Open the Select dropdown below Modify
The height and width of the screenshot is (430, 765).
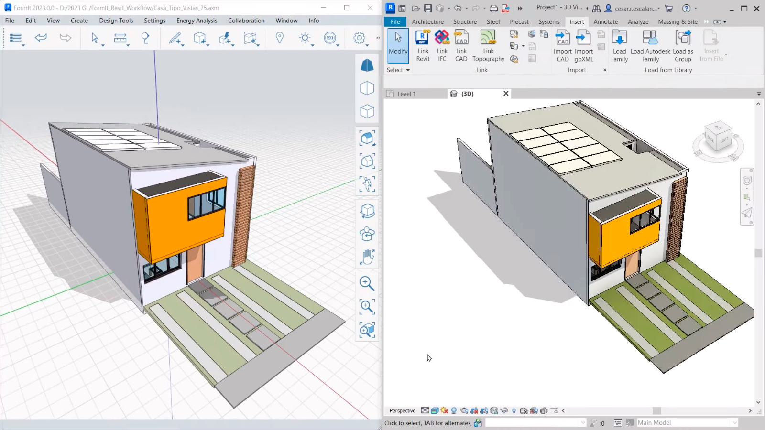[398, 70]
